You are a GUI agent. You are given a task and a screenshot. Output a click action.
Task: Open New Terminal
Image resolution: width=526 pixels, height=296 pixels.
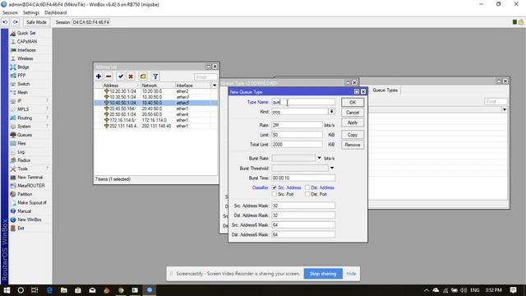(x=30, y=178)
